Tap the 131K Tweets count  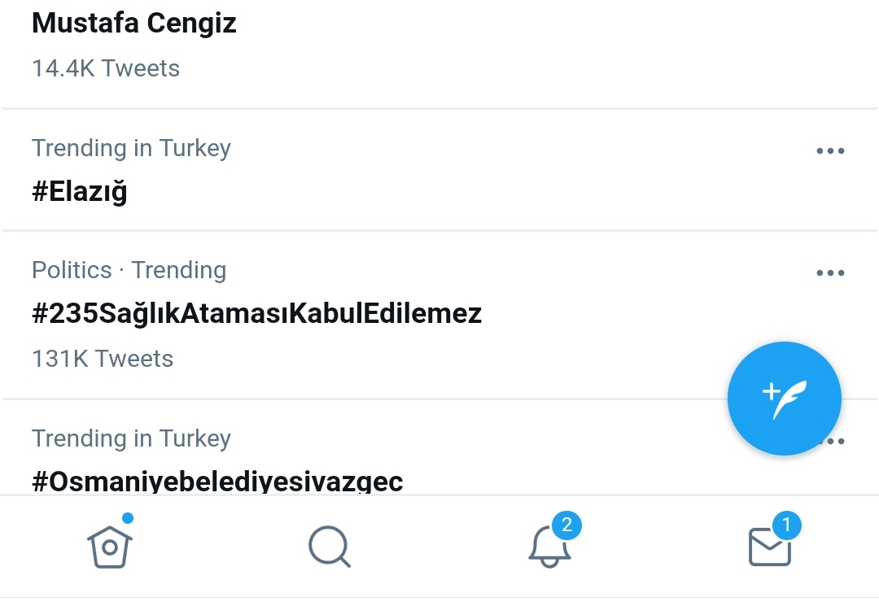(103, 359)
